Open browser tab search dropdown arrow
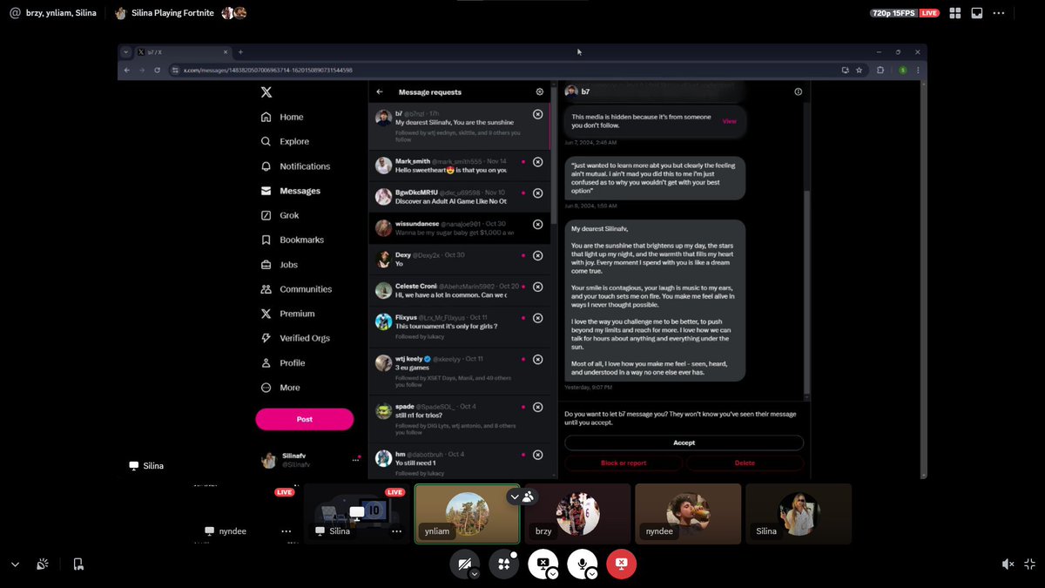 (x=126, y=52)
